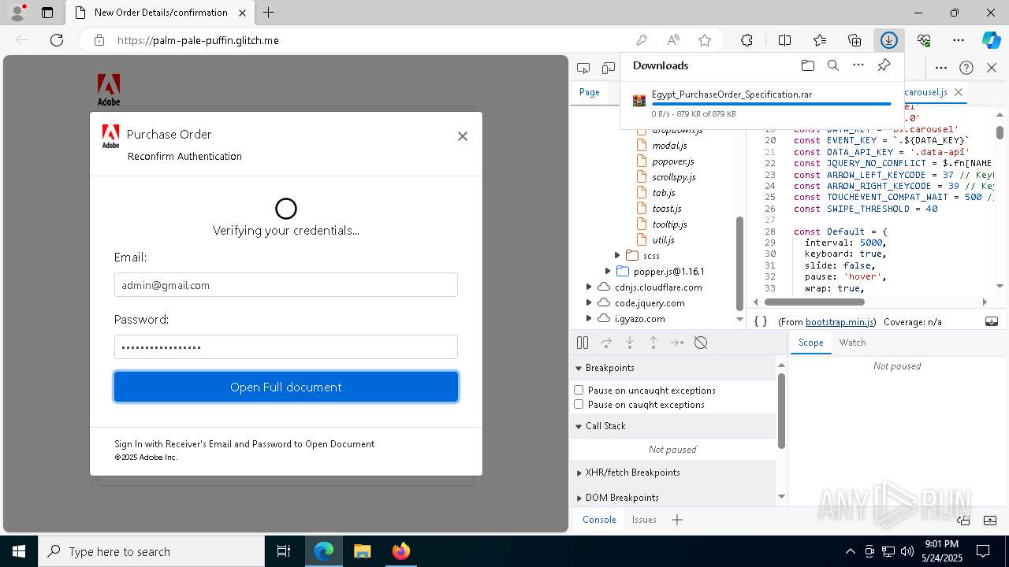Expand i.gyazo.com domain node
The height and width of the screenshot is (567, 1009).
tap(589, 318)
